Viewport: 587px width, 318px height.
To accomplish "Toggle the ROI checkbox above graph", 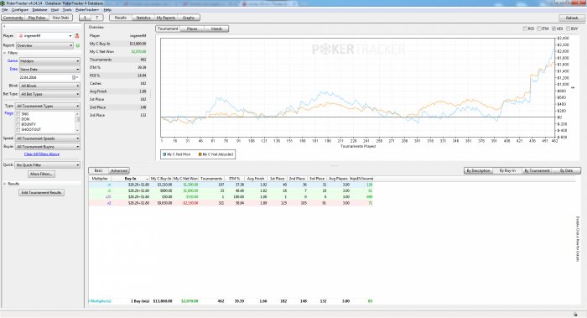I will [x=525, y=29].
